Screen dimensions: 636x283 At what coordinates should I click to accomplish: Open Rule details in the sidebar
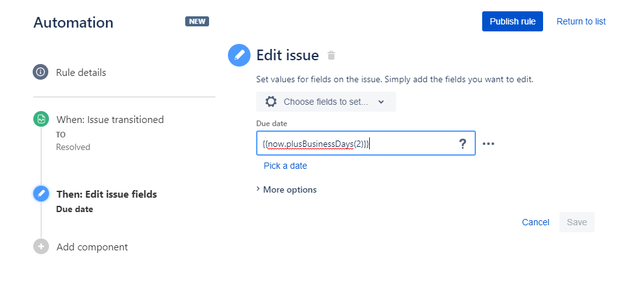point(81,73)
